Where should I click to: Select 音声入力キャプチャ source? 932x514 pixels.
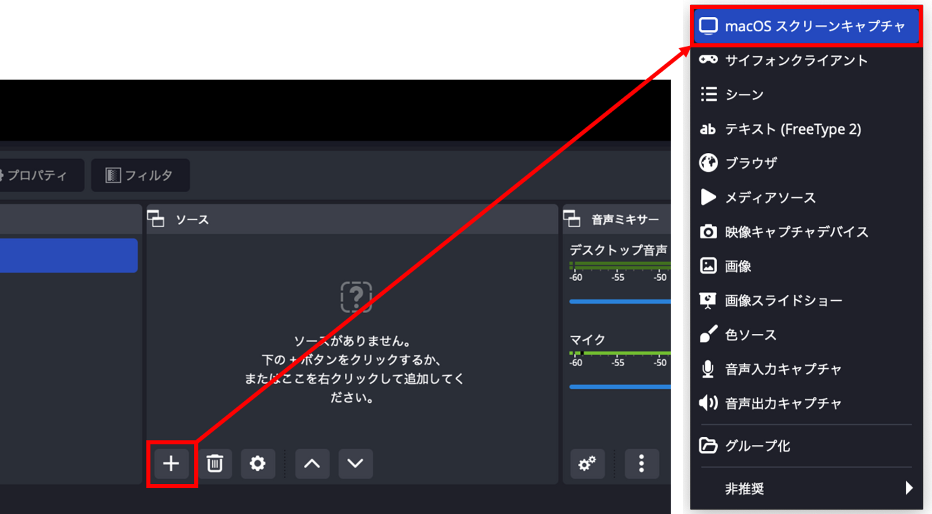pyautogui.click(x=806, y=369)
